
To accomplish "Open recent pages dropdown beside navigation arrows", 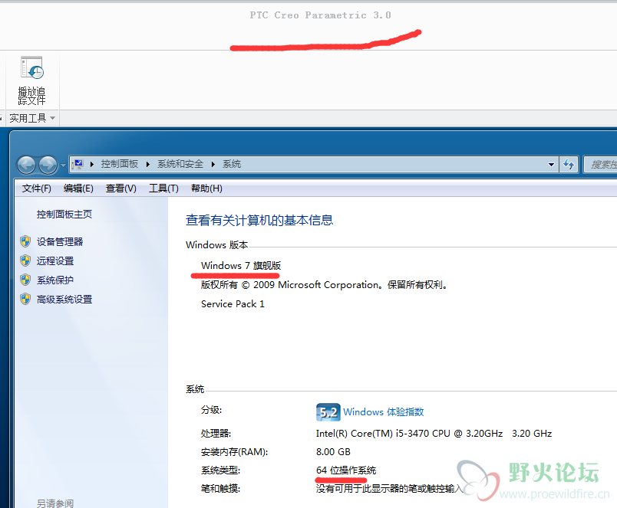I will point(64,165).
